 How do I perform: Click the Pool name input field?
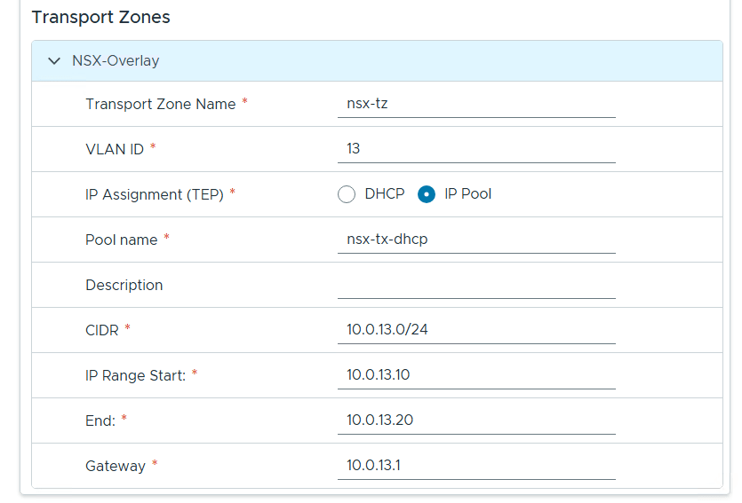(476, 240)
